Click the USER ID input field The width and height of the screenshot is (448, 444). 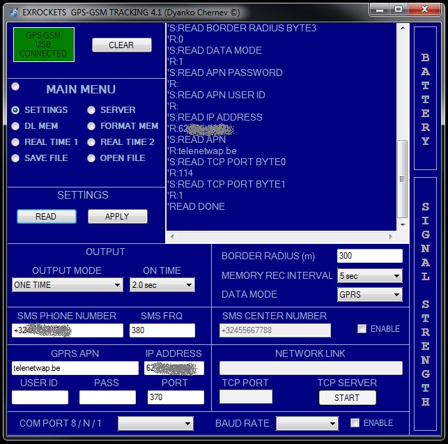pyautogui.click(x=40, y=397)
